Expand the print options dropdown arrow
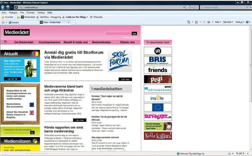Viewport: 252px width, 156px height. 212,22
